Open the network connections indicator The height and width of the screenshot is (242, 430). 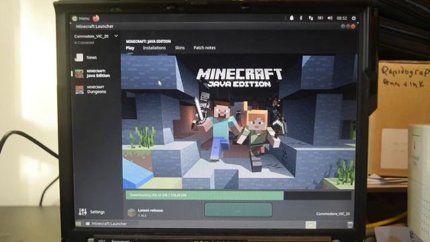[310, 18]
